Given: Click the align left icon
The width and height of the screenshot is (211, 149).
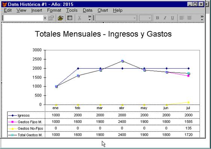Looking at the screenshot, I should coord(182,18).
